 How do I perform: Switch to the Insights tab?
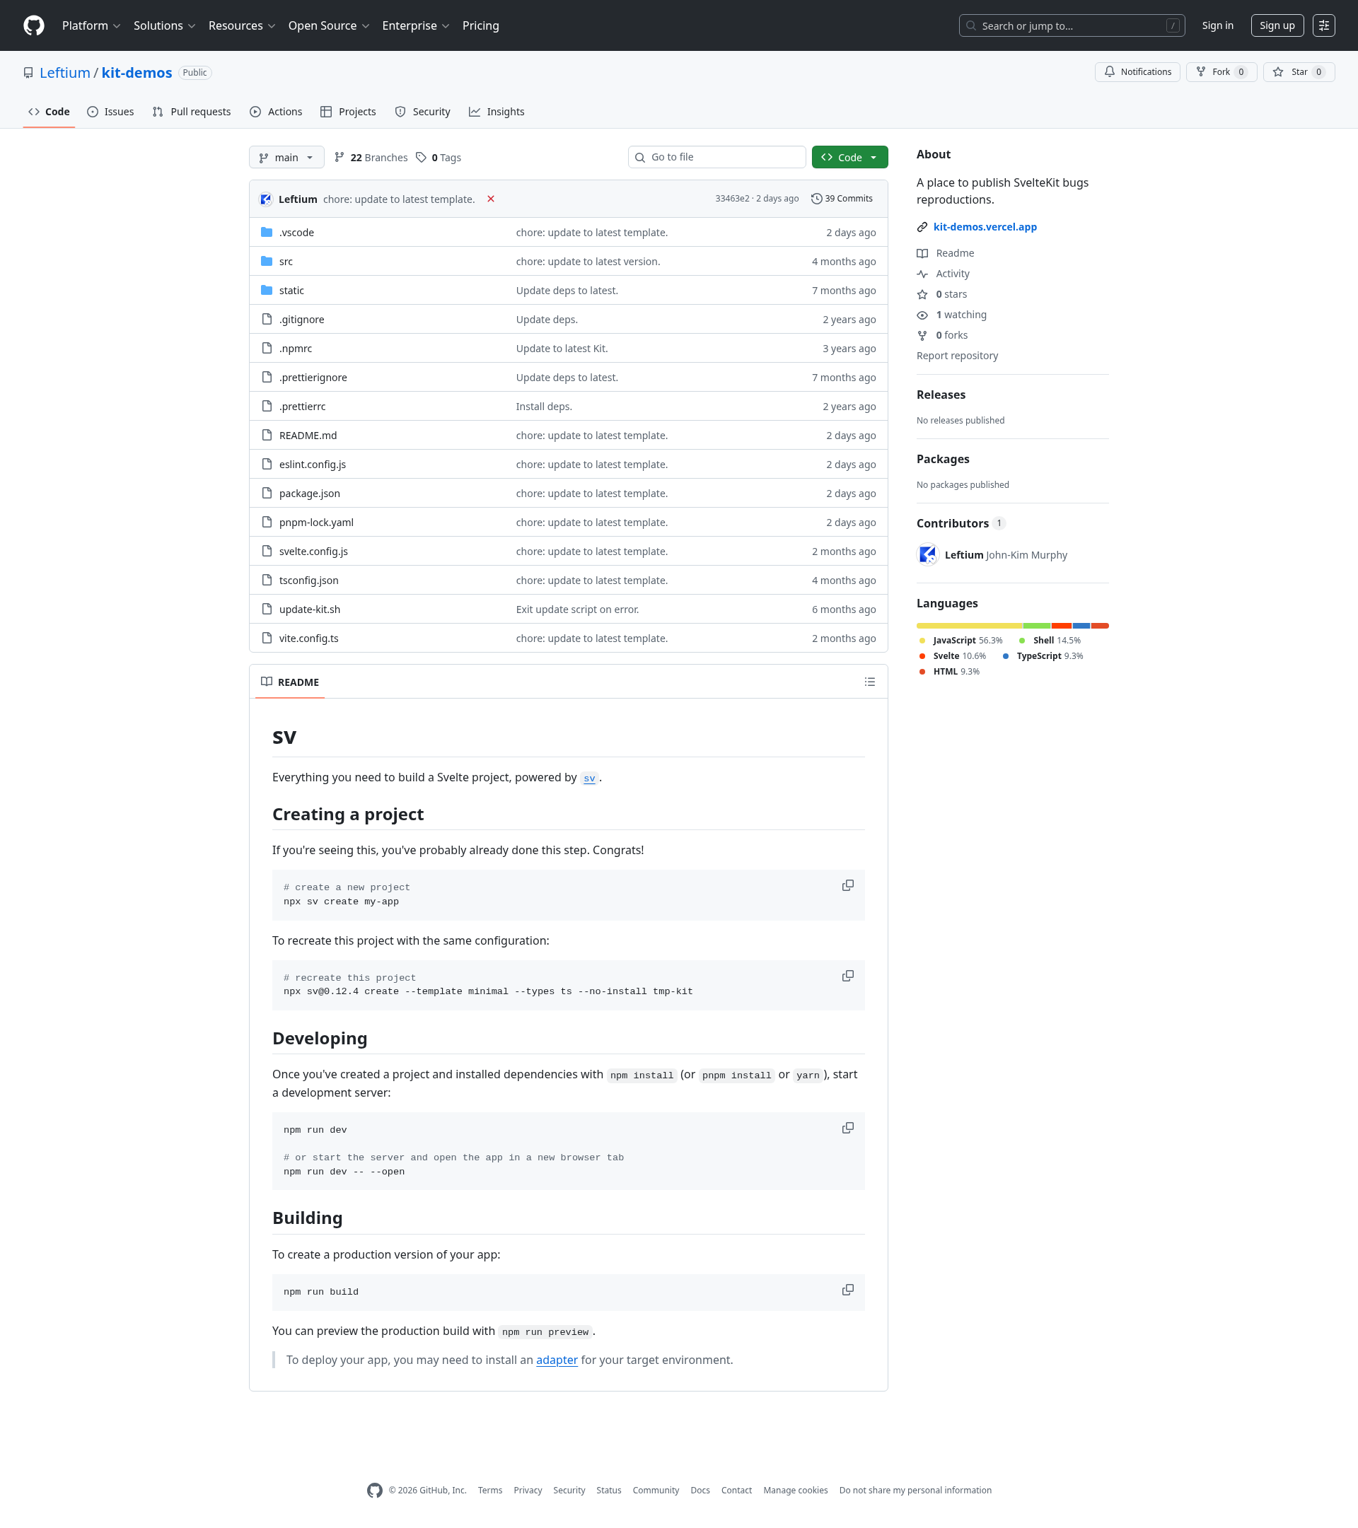click(497, 112)
